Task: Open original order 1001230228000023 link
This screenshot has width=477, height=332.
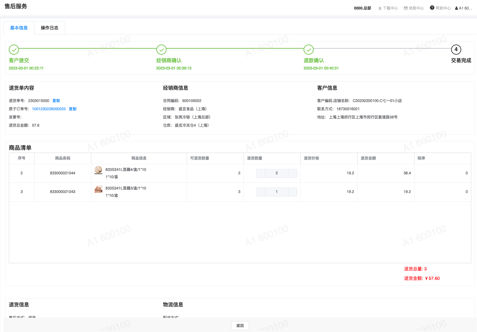Action: (x=49, y=109)
